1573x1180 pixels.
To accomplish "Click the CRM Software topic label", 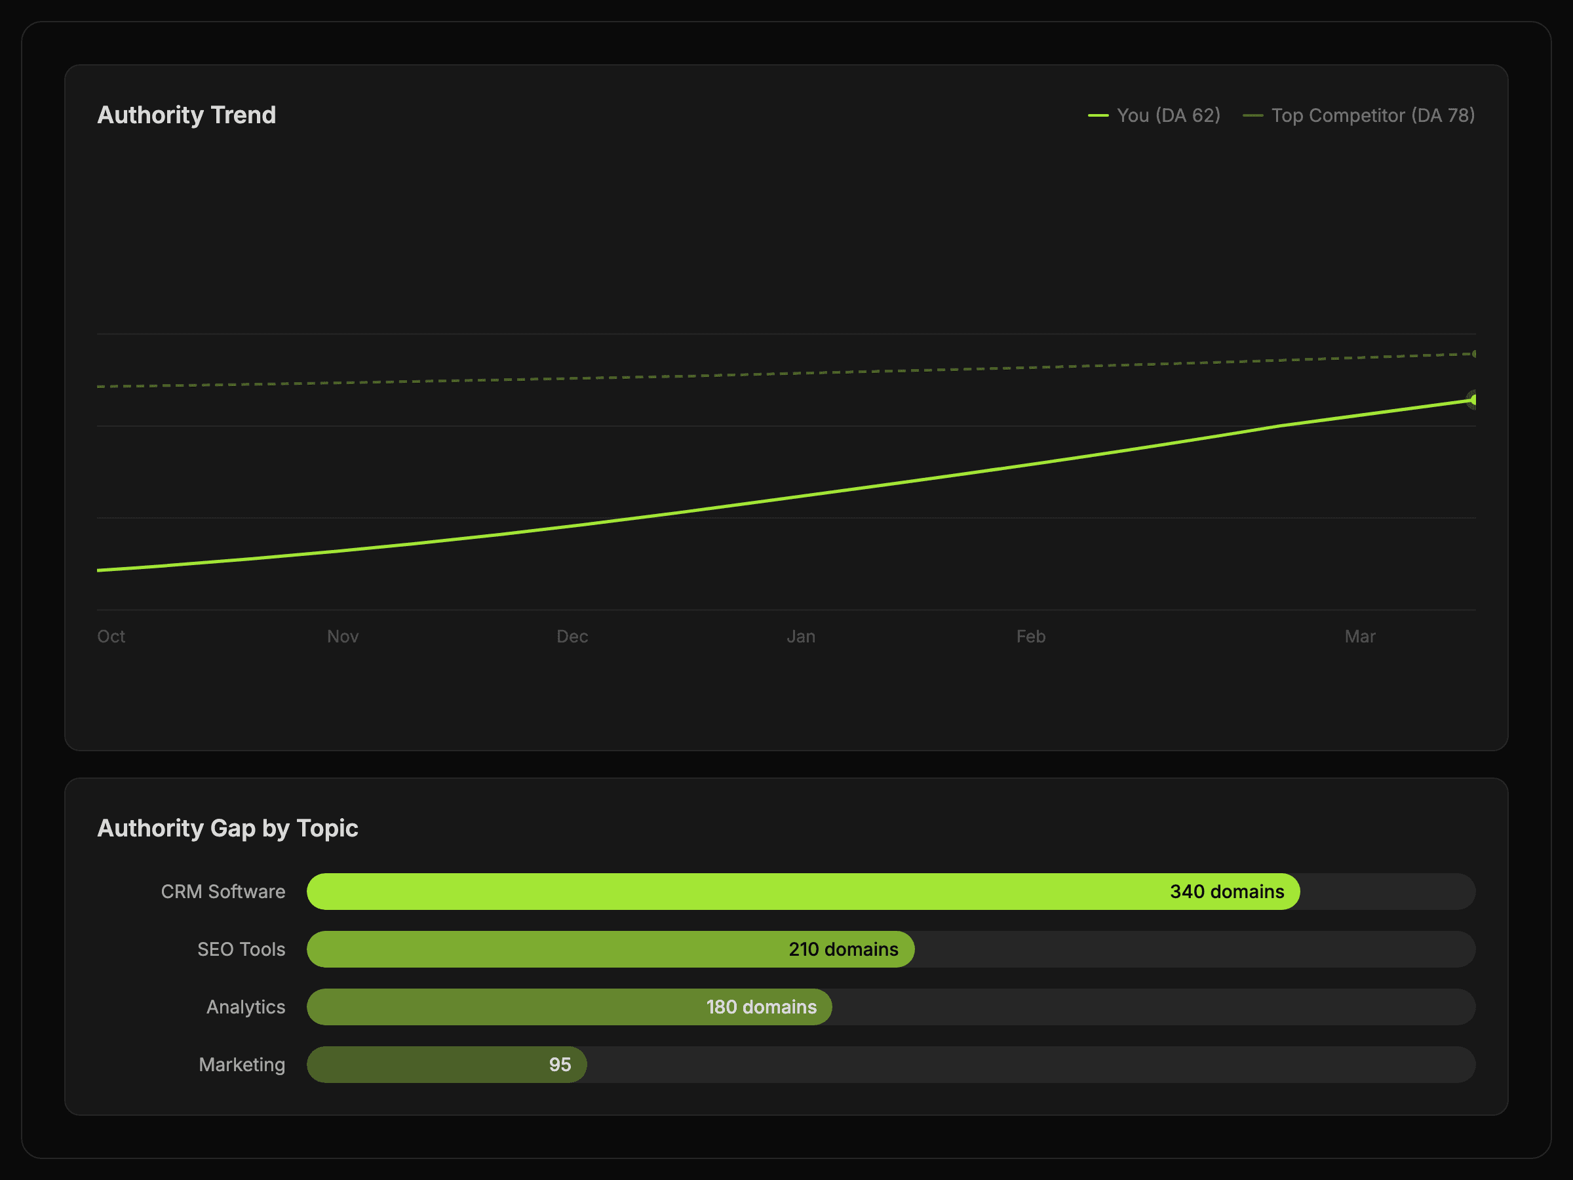I will [223, 891].
